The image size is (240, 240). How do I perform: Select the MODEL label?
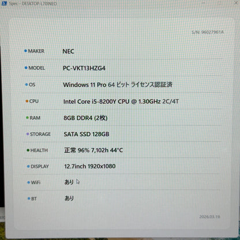tap(36, 68)
